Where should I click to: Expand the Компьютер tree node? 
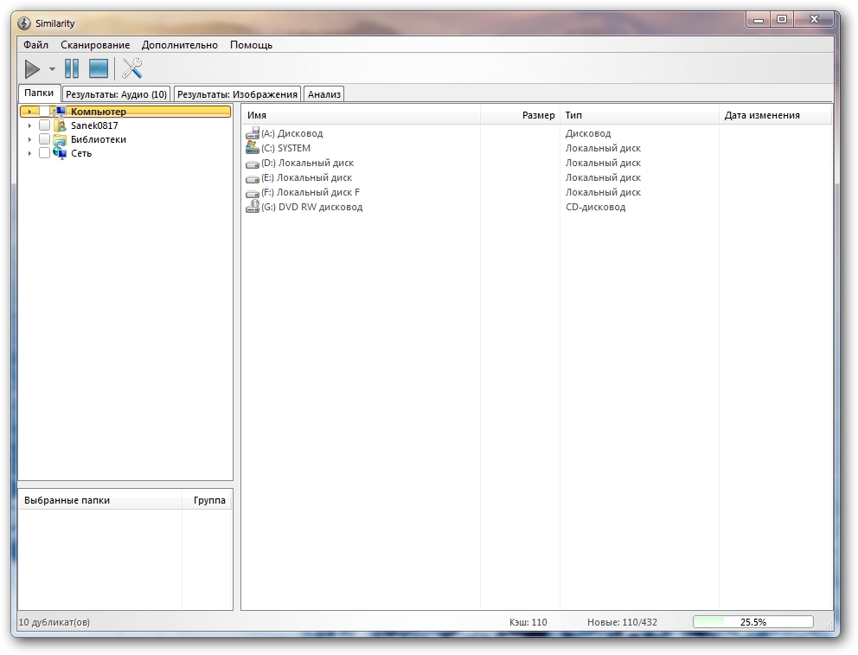[x=29, y=112]
